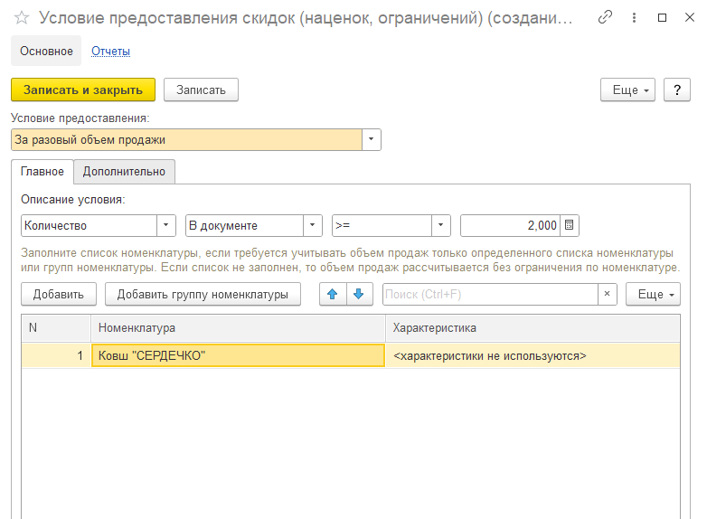Add the form to favorites via the star icon
This screenshot has width=707, height=519.
pyautogui.click(x=21, y=18)
